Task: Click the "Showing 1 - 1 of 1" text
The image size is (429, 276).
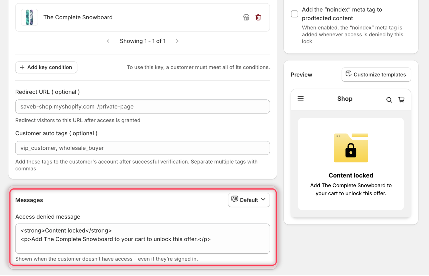Action: [143, 41]
